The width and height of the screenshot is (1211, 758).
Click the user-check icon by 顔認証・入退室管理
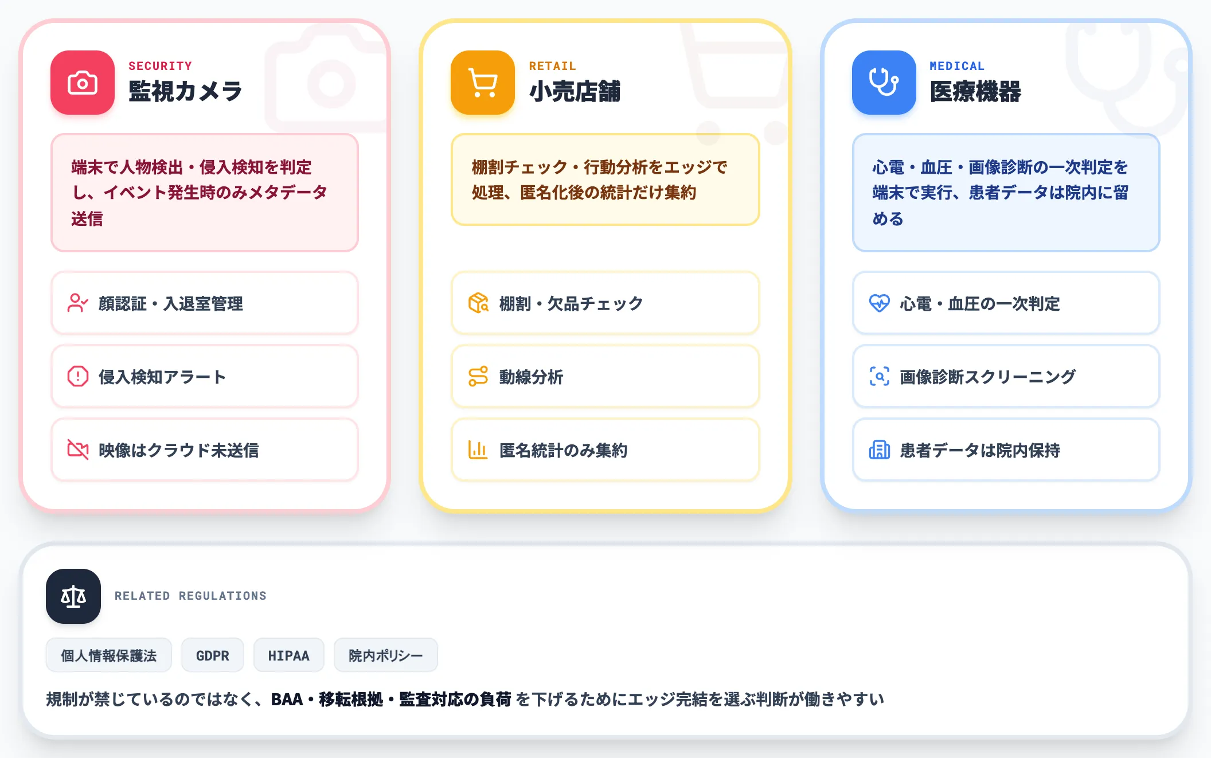click(x=77, y=303)
